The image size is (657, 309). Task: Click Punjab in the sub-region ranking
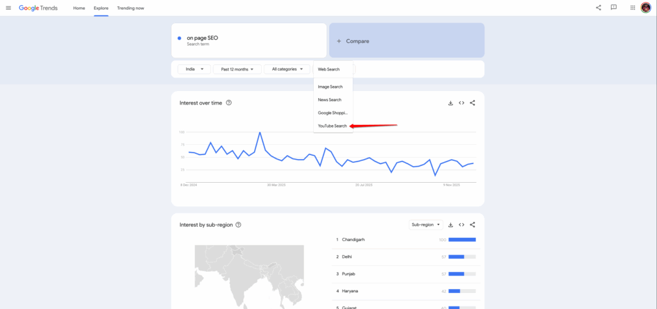(x=349, y=274)
